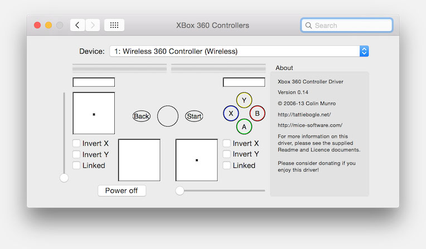Image resolution: width=426 pixels, height=249 pixels.
Task: Click the green A button indicator
Action: click(244, 127)
